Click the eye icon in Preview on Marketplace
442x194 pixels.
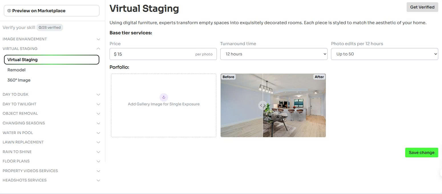[9, 11]
